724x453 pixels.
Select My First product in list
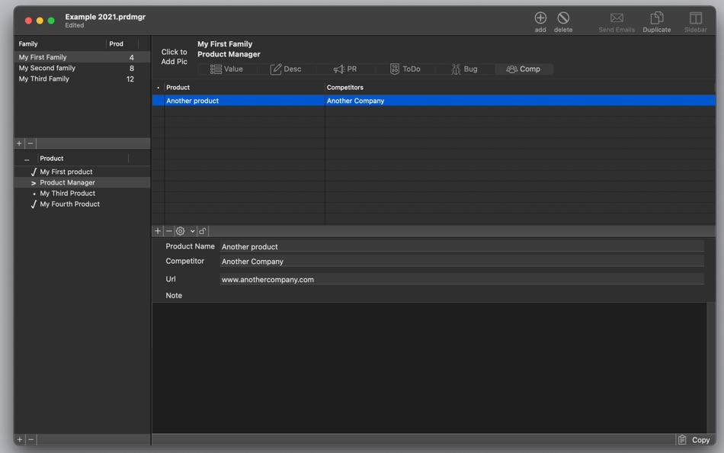[x=82, y=172]
